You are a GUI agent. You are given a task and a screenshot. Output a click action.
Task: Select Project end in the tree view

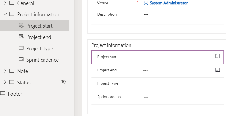[x=39, y=37]
